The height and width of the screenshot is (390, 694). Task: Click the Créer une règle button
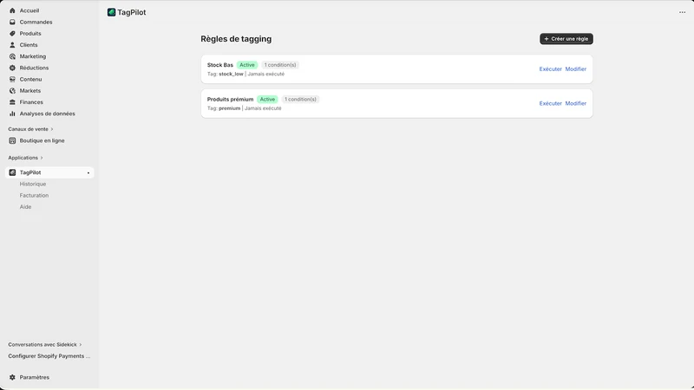click(566, 39)
